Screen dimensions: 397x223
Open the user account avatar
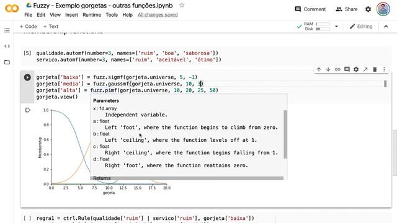coord(383,9)
